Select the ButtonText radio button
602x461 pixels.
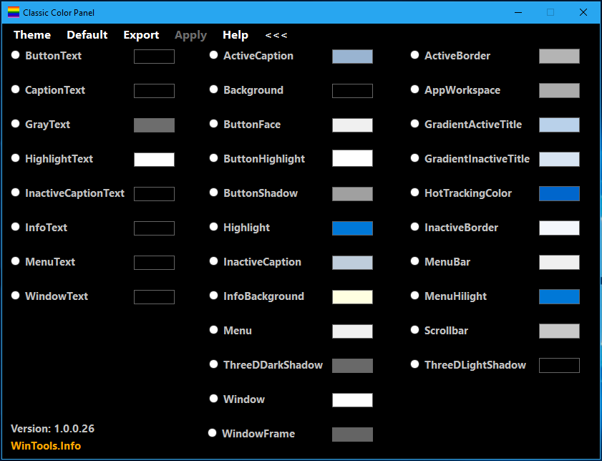coord(15,55)
